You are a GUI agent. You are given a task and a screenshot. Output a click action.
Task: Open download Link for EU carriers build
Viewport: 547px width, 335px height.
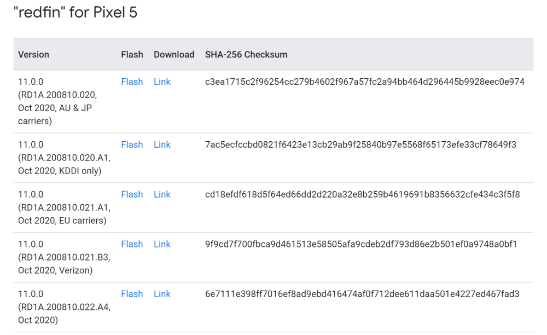162,194
